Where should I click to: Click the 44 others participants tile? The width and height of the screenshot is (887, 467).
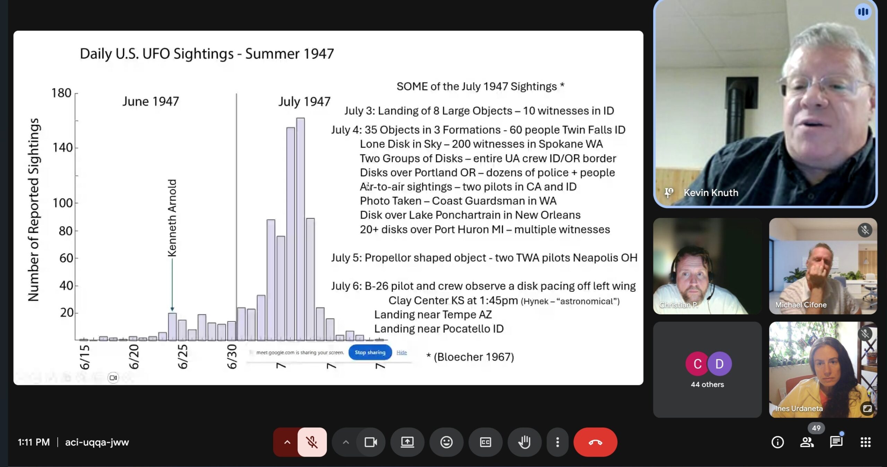[707, 369]
